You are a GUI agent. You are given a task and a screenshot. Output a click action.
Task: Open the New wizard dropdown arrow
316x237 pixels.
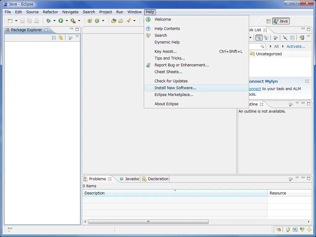pyautogui.click(x=16, y=21)
